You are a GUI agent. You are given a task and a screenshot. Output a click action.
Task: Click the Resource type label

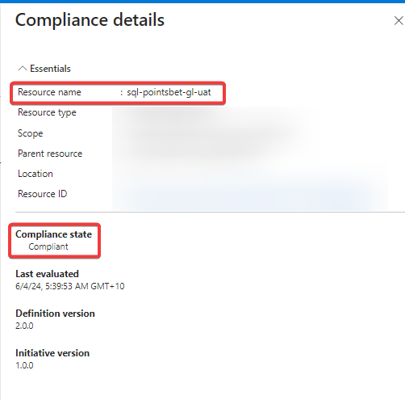(x=47, y=112)
